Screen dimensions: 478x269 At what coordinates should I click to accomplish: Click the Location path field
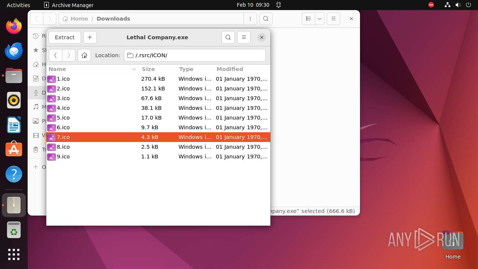195,55
